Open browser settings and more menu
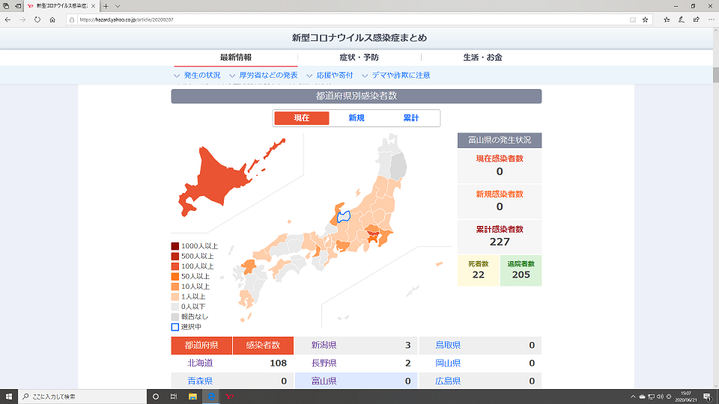719x404 pixels. click(x=712, y=19)
